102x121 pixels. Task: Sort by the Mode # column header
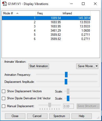point(19,13)
